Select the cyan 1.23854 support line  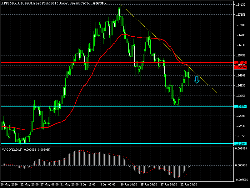pyautogui.click(x=94, y=106)
